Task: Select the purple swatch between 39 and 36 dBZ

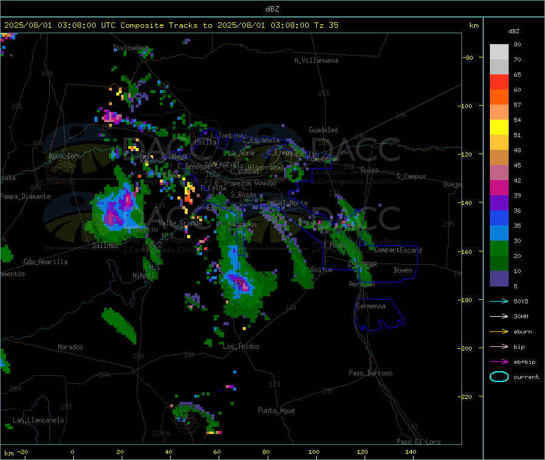Action: click(499, 203)
